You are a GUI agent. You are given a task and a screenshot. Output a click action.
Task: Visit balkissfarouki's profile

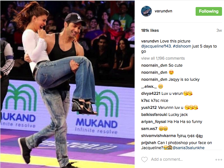154,115
